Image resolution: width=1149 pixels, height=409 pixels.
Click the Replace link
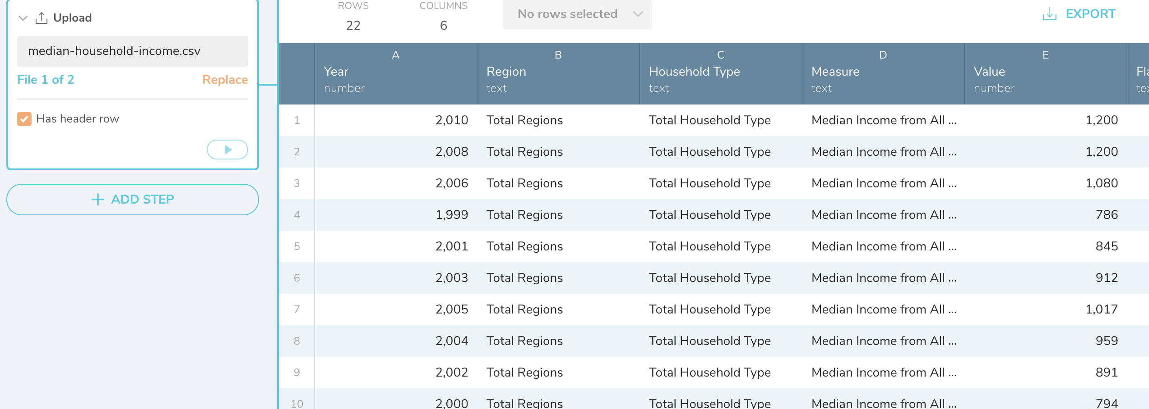click(225, 80)
